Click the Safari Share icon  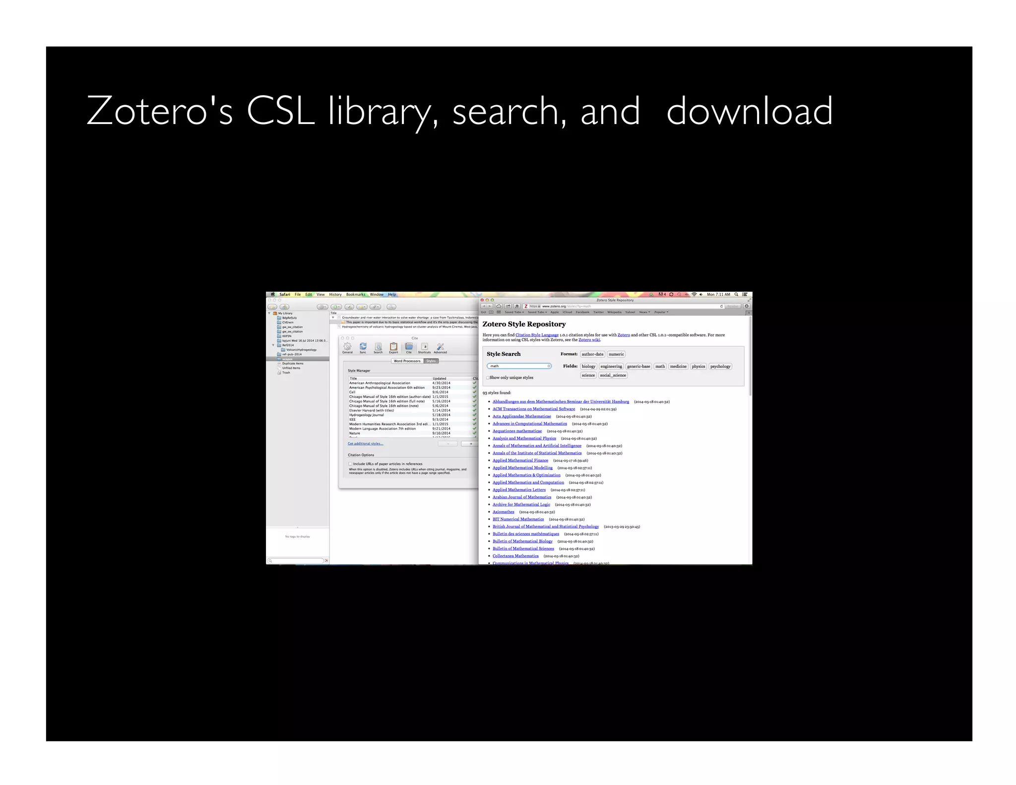[x=508, y=306]
